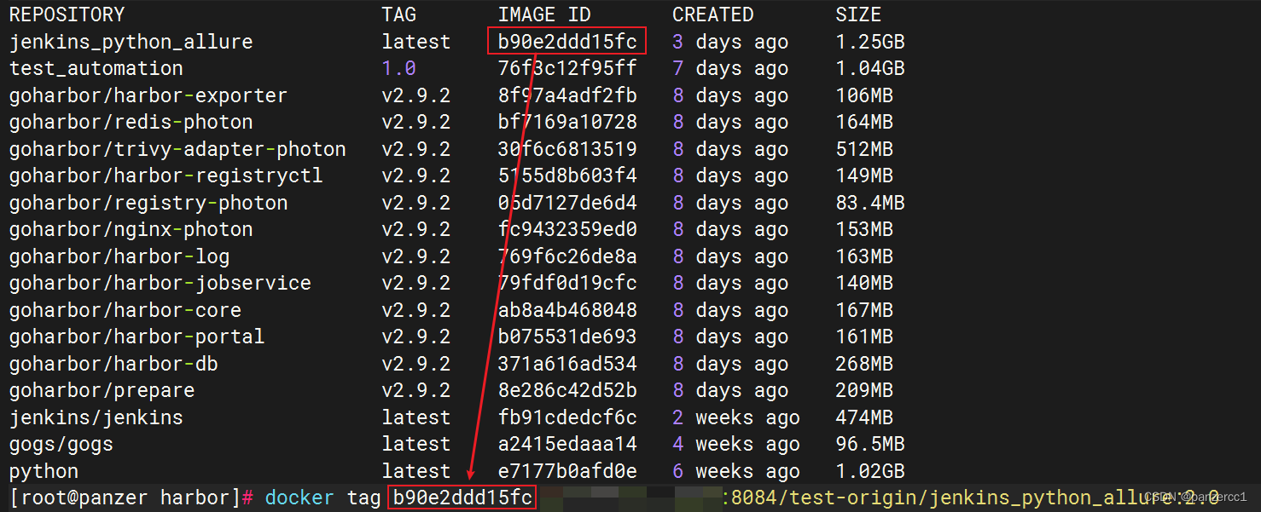
Task: Select goharbor/harbor-db repository text
Action: pos(113,364)
